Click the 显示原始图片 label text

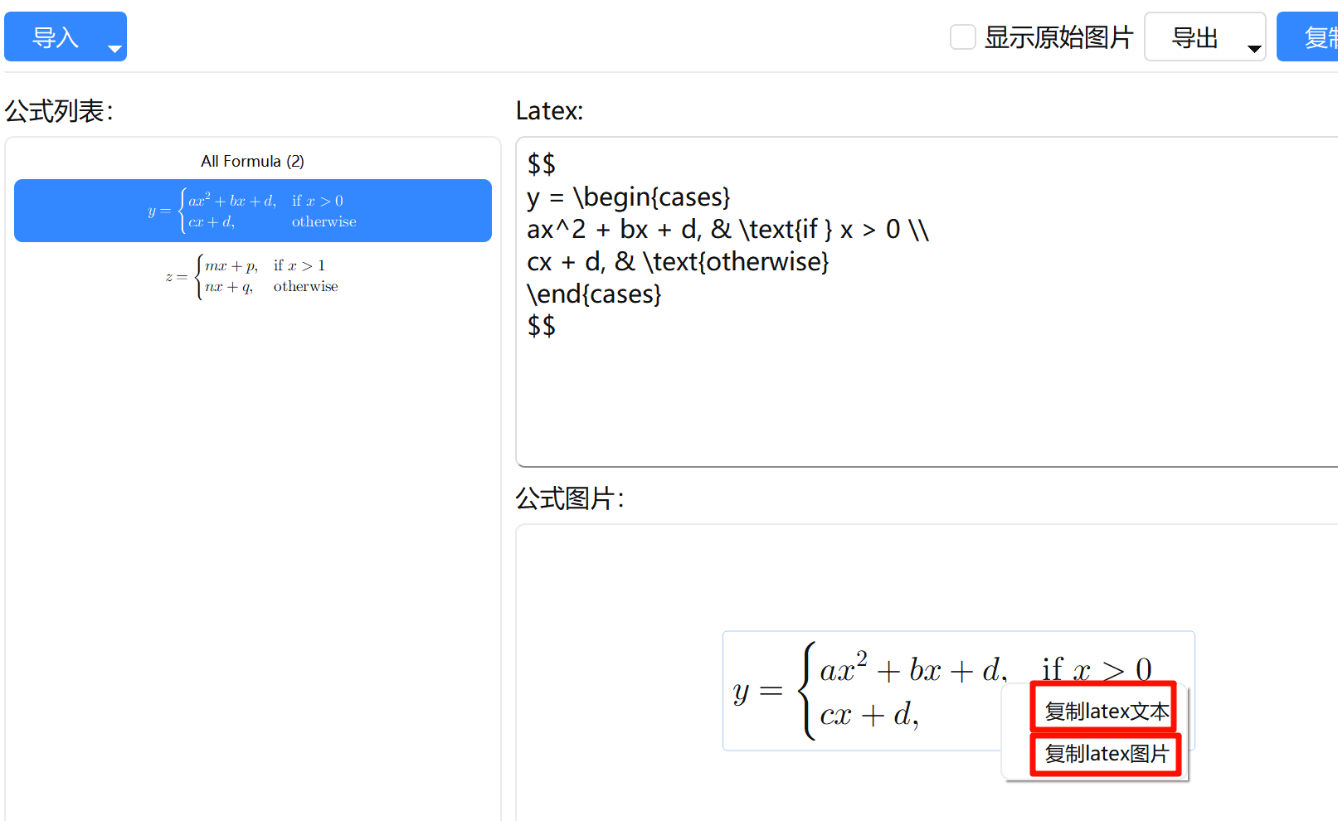point(1058,37)
